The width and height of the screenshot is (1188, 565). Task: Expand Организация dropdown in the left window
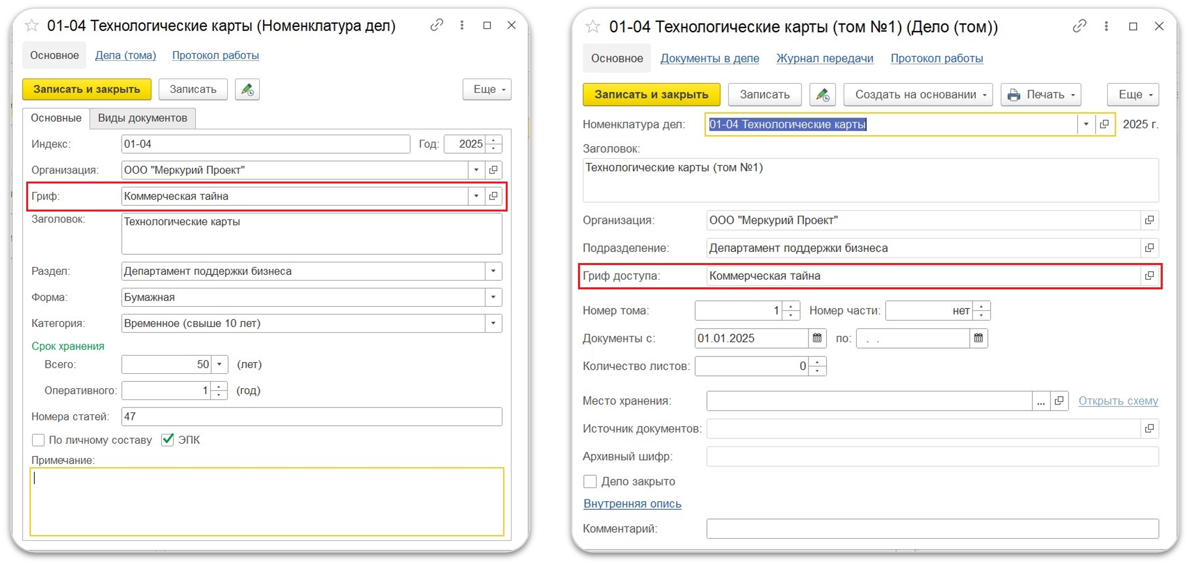(476, 170)
